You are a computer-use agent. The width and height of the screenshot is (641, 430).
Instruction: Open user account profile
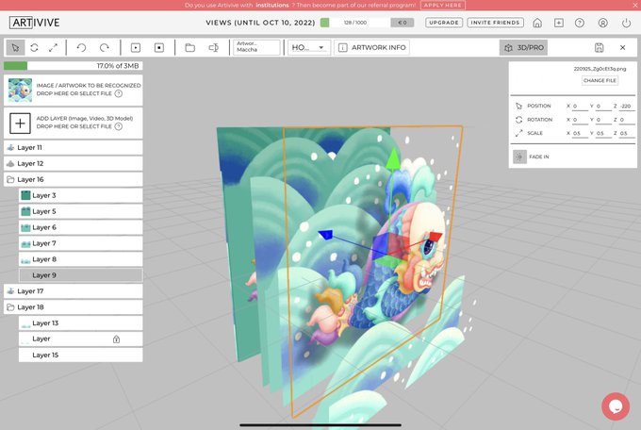tap(602, 23)
